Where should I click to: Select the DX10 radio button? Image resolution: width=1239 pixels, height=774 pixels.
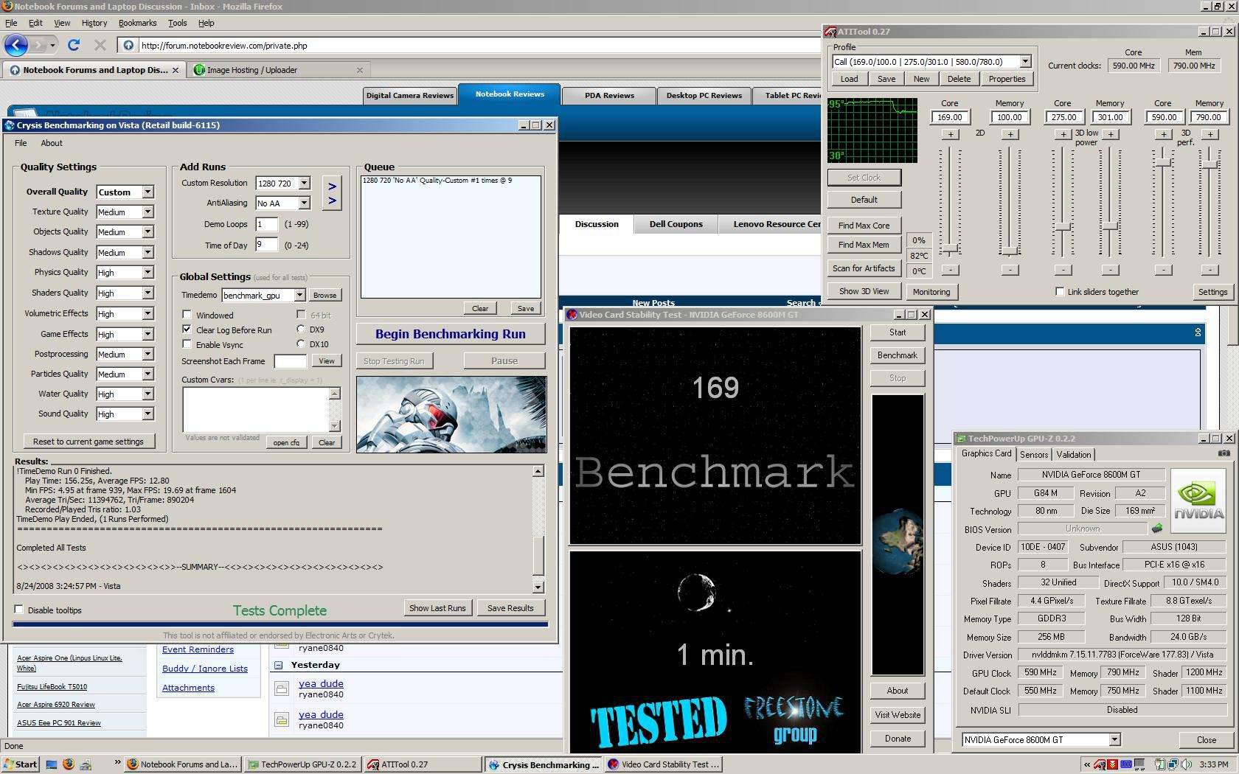[300, 344]
